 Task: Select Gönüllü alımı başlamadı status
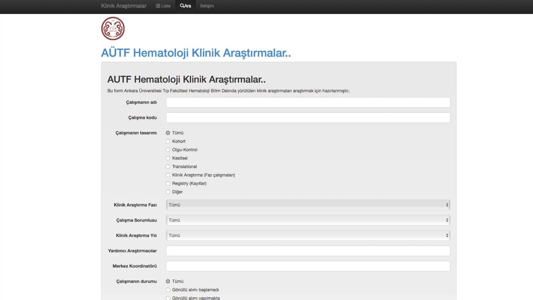168,290
